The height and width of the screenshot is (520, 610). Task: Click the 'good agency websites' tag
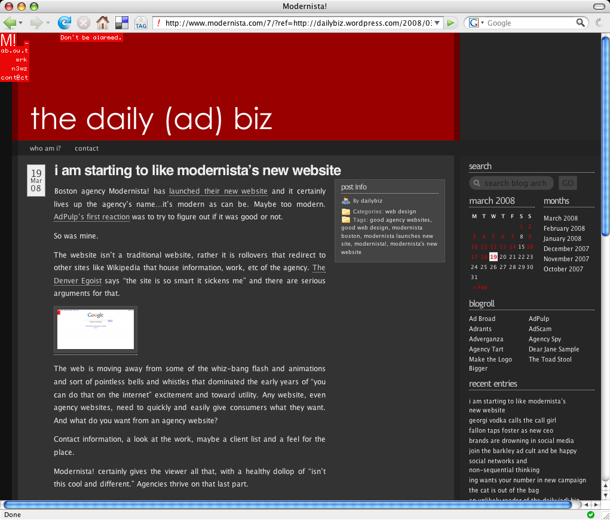click(x=400, y=219)
